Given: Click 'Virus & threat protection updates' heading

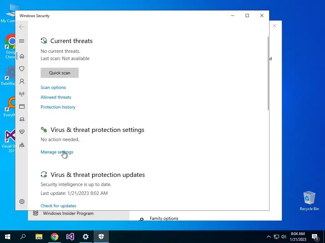Looking at the screenshot, I should 98,175.
